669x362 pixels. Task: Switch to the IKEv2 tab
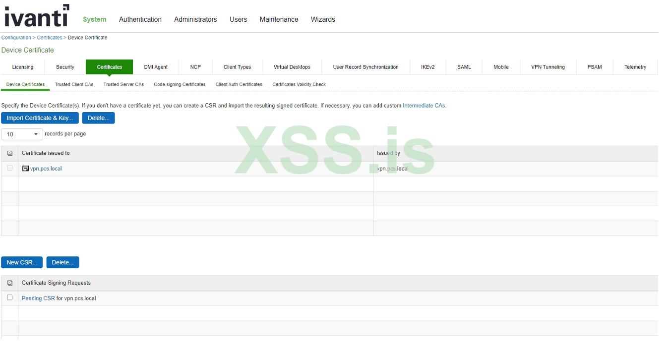(x=428, y=67)
